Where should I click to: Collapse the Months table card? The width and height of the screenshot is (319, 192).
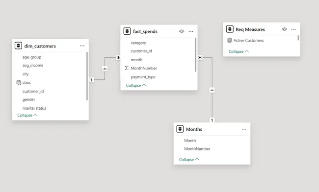point(189,160)
